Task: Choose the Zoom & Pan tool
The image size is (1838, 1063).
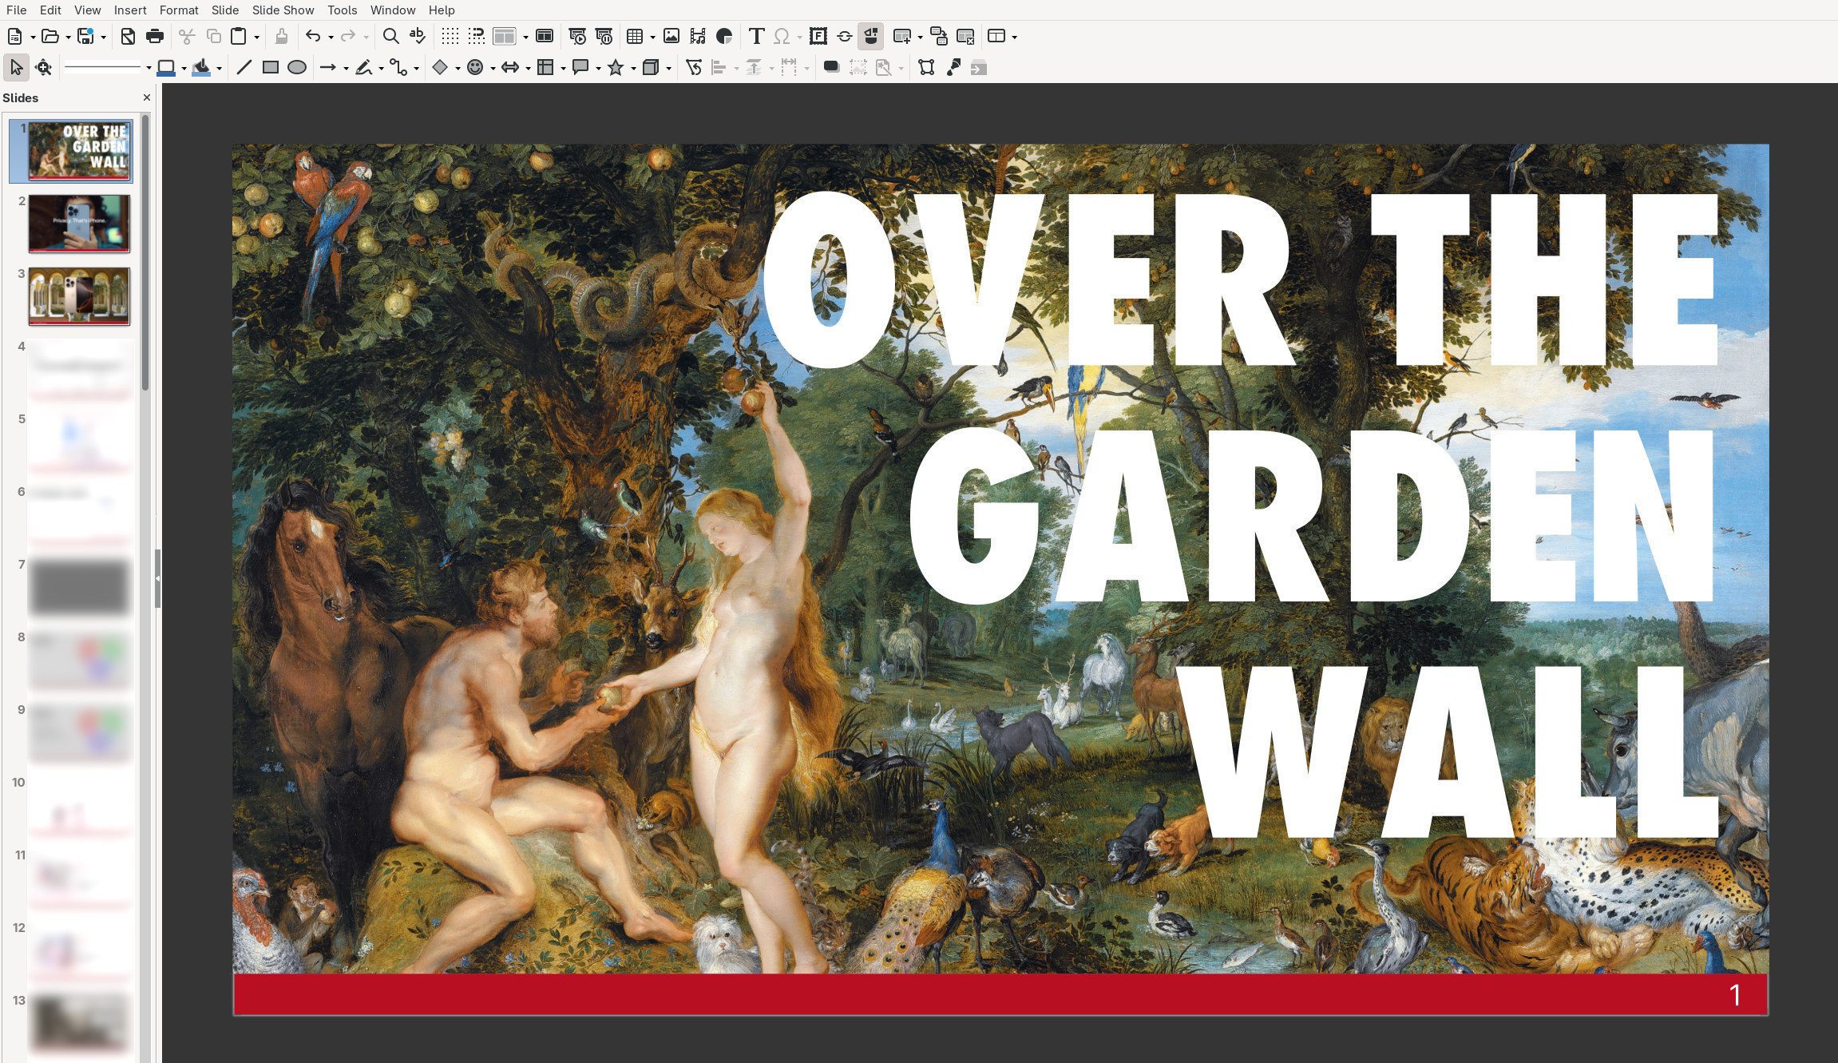Action: click(x=44, y=68)
